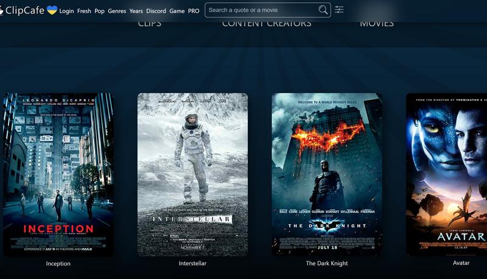
Task: Open the Discord link
Action: pos(156,11)
